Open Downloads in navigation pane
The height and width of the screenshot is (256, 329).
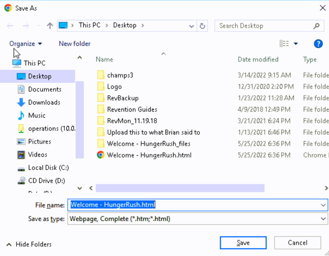[44, 102]
